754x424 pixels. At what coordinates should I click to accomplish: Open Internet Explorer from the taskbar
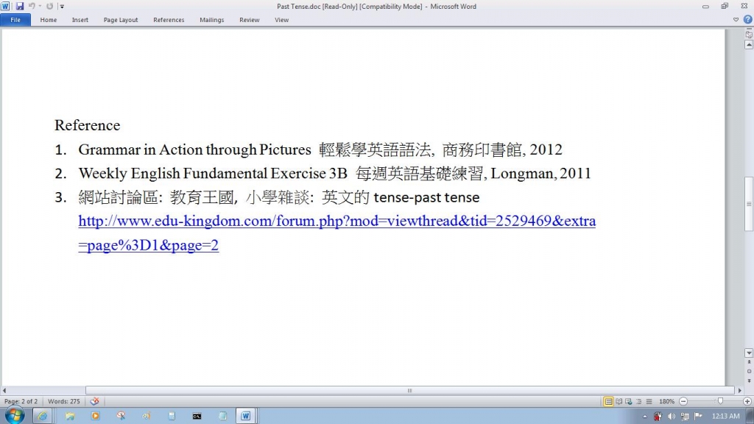42,416
